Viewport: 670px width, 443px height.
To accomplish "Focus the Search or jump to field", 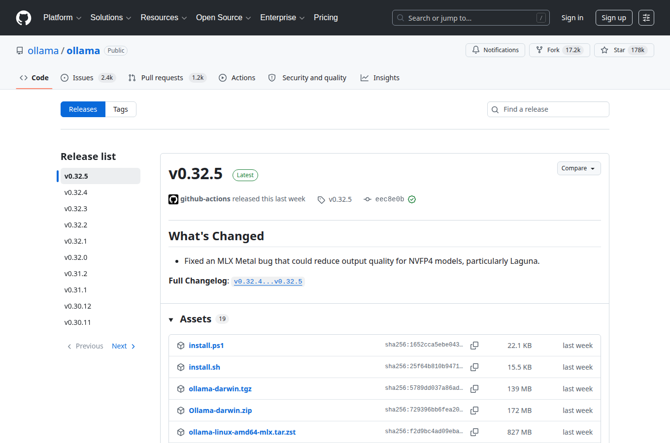I will point(471,18).
